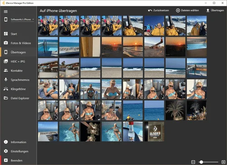Click the Übertragen upload arrow icon
Image resolution: width=227 pixels, height=165 pixels.
208,10
